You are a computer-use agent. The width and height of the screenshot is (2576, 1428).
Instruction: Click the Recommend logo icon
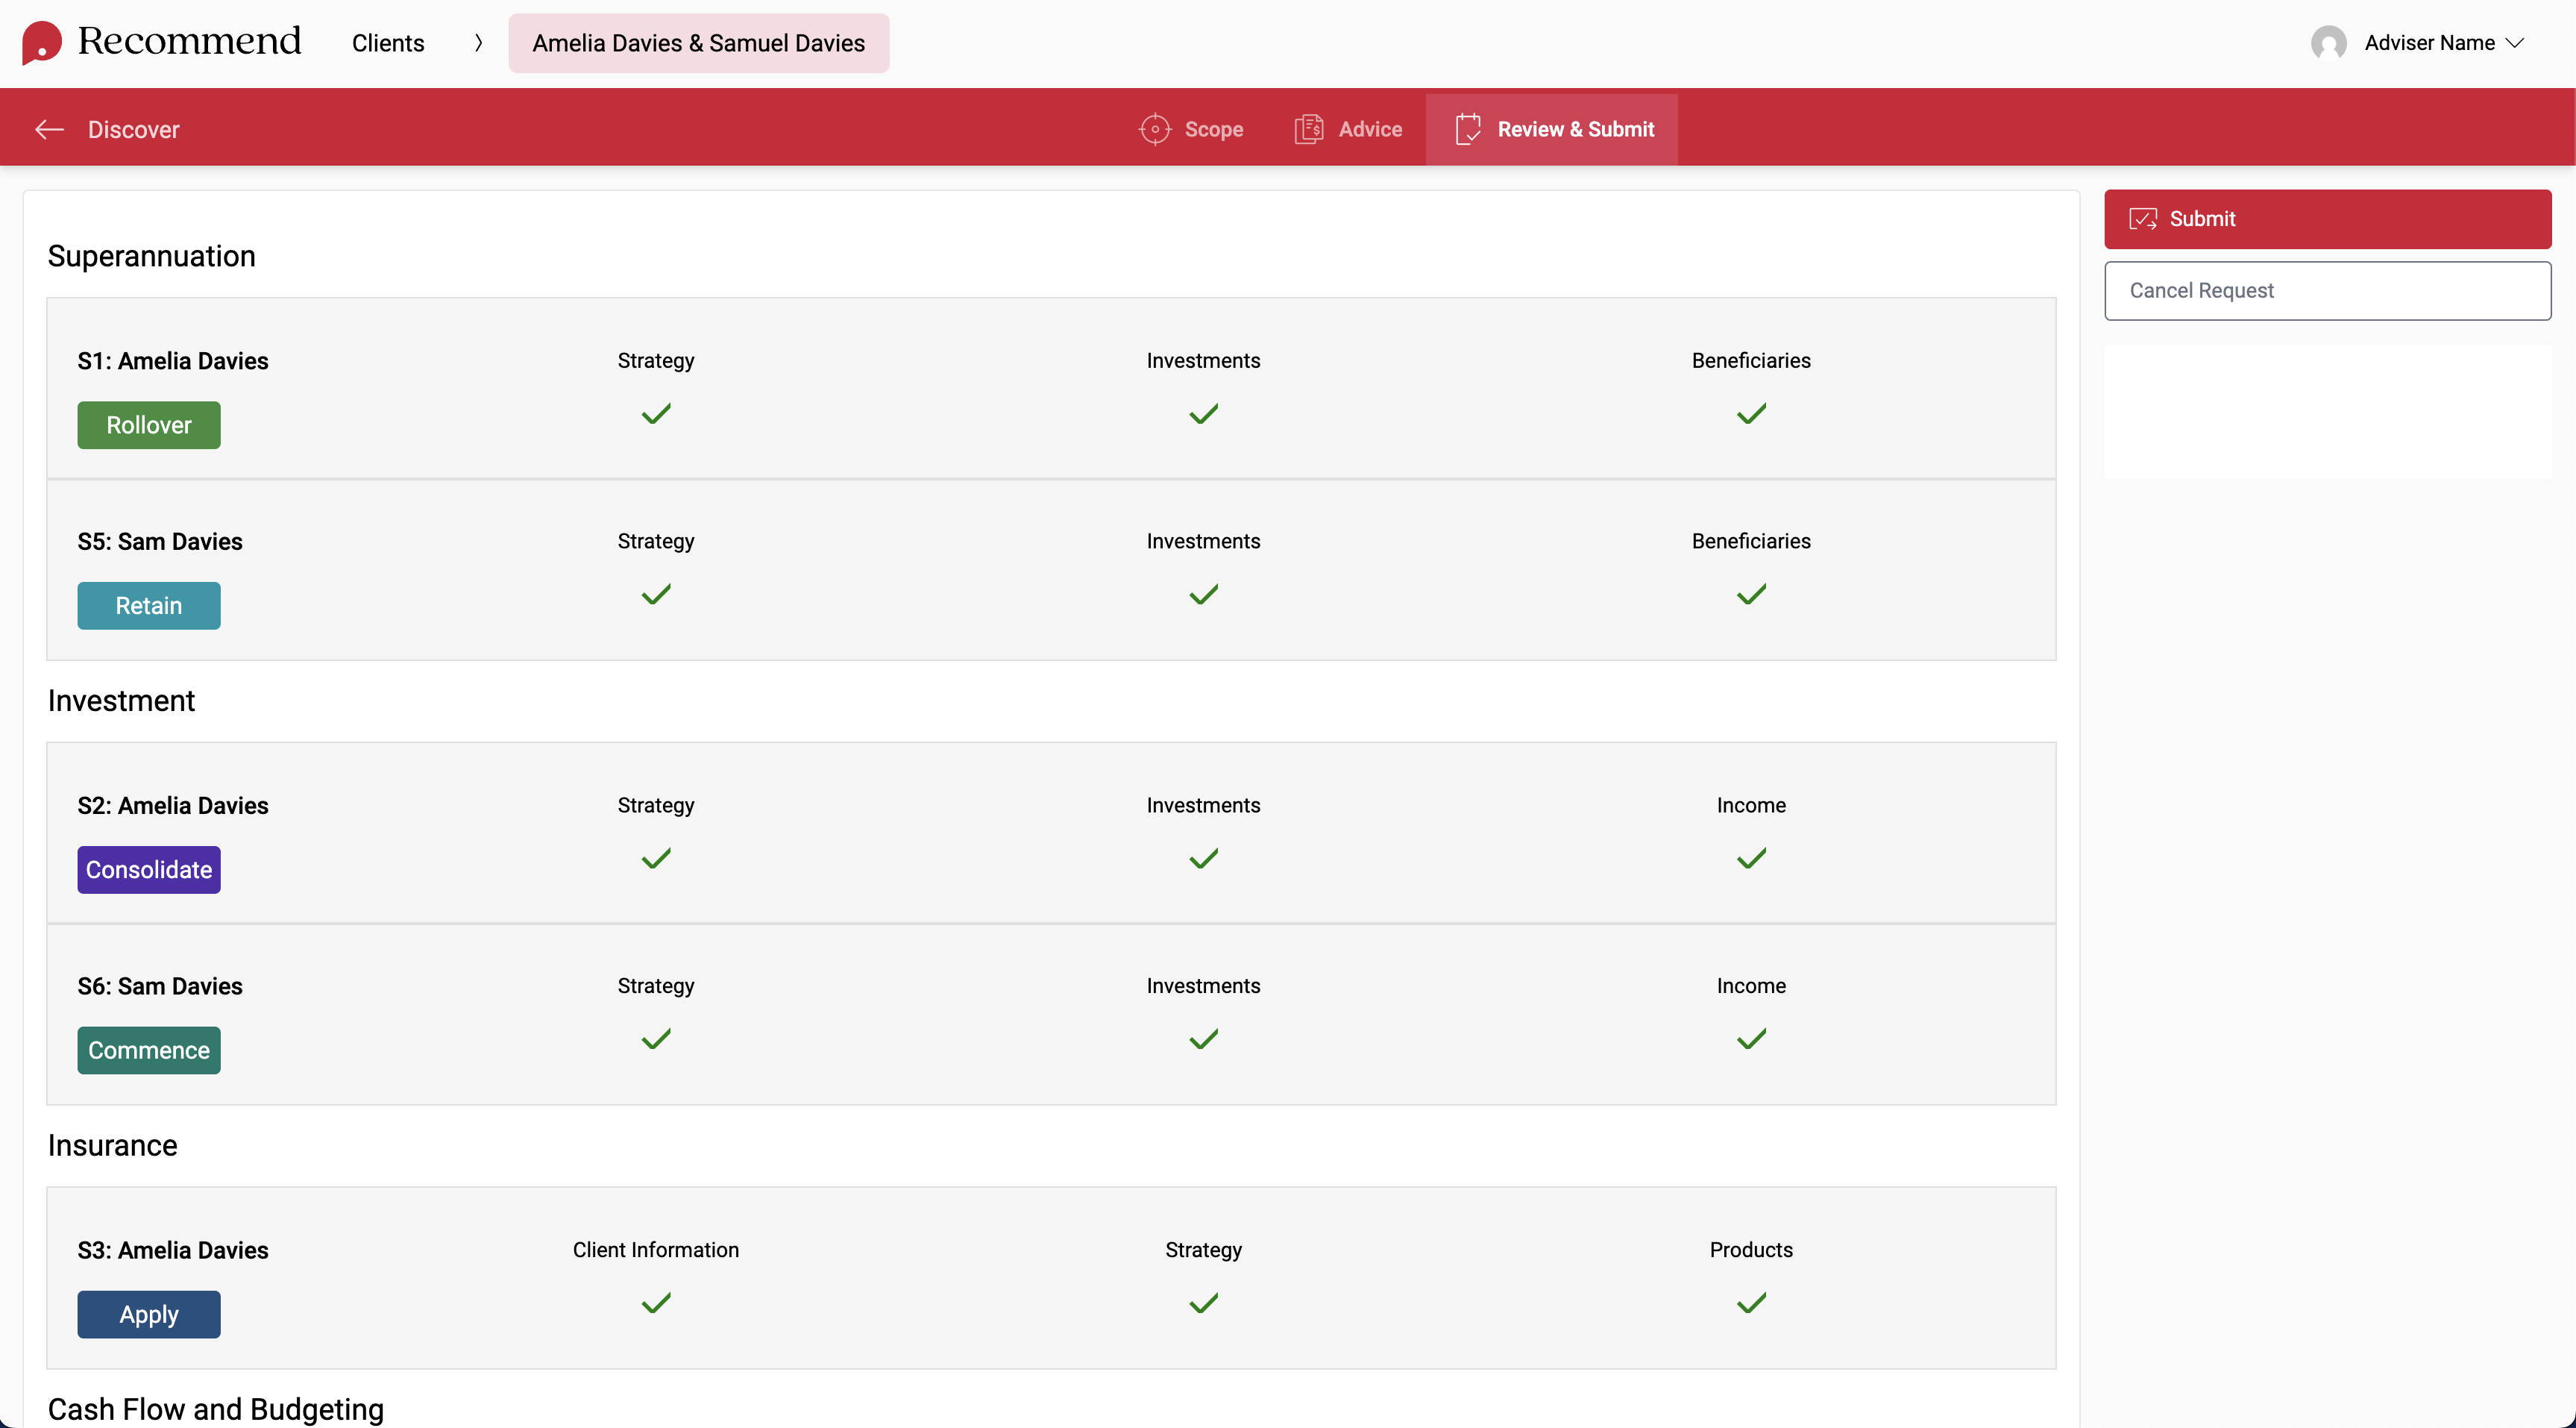click(42, 42)
